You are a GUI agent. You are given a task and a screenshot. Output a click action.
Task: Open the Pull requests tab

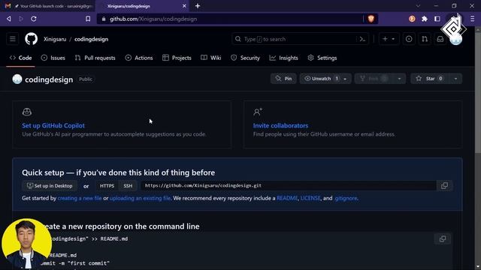(95, 58)
